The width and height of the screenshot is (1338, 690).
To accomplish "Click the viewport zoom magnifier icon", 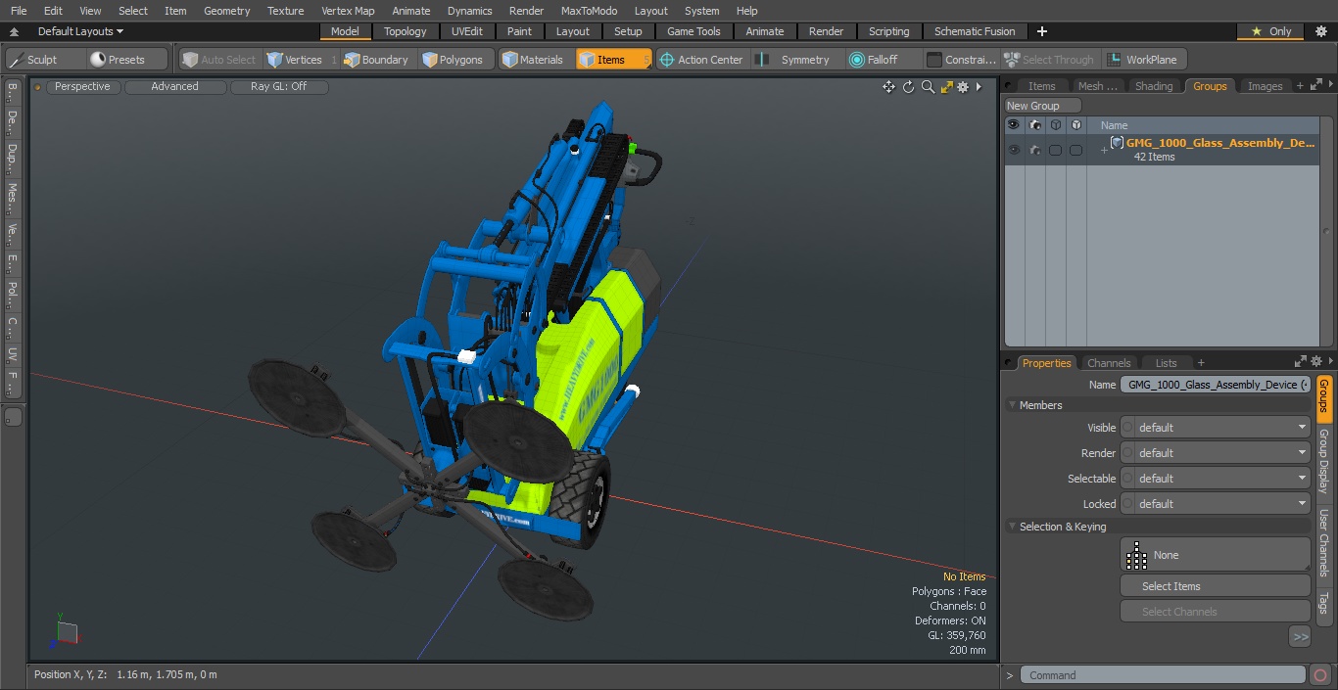I will point(928,87).
